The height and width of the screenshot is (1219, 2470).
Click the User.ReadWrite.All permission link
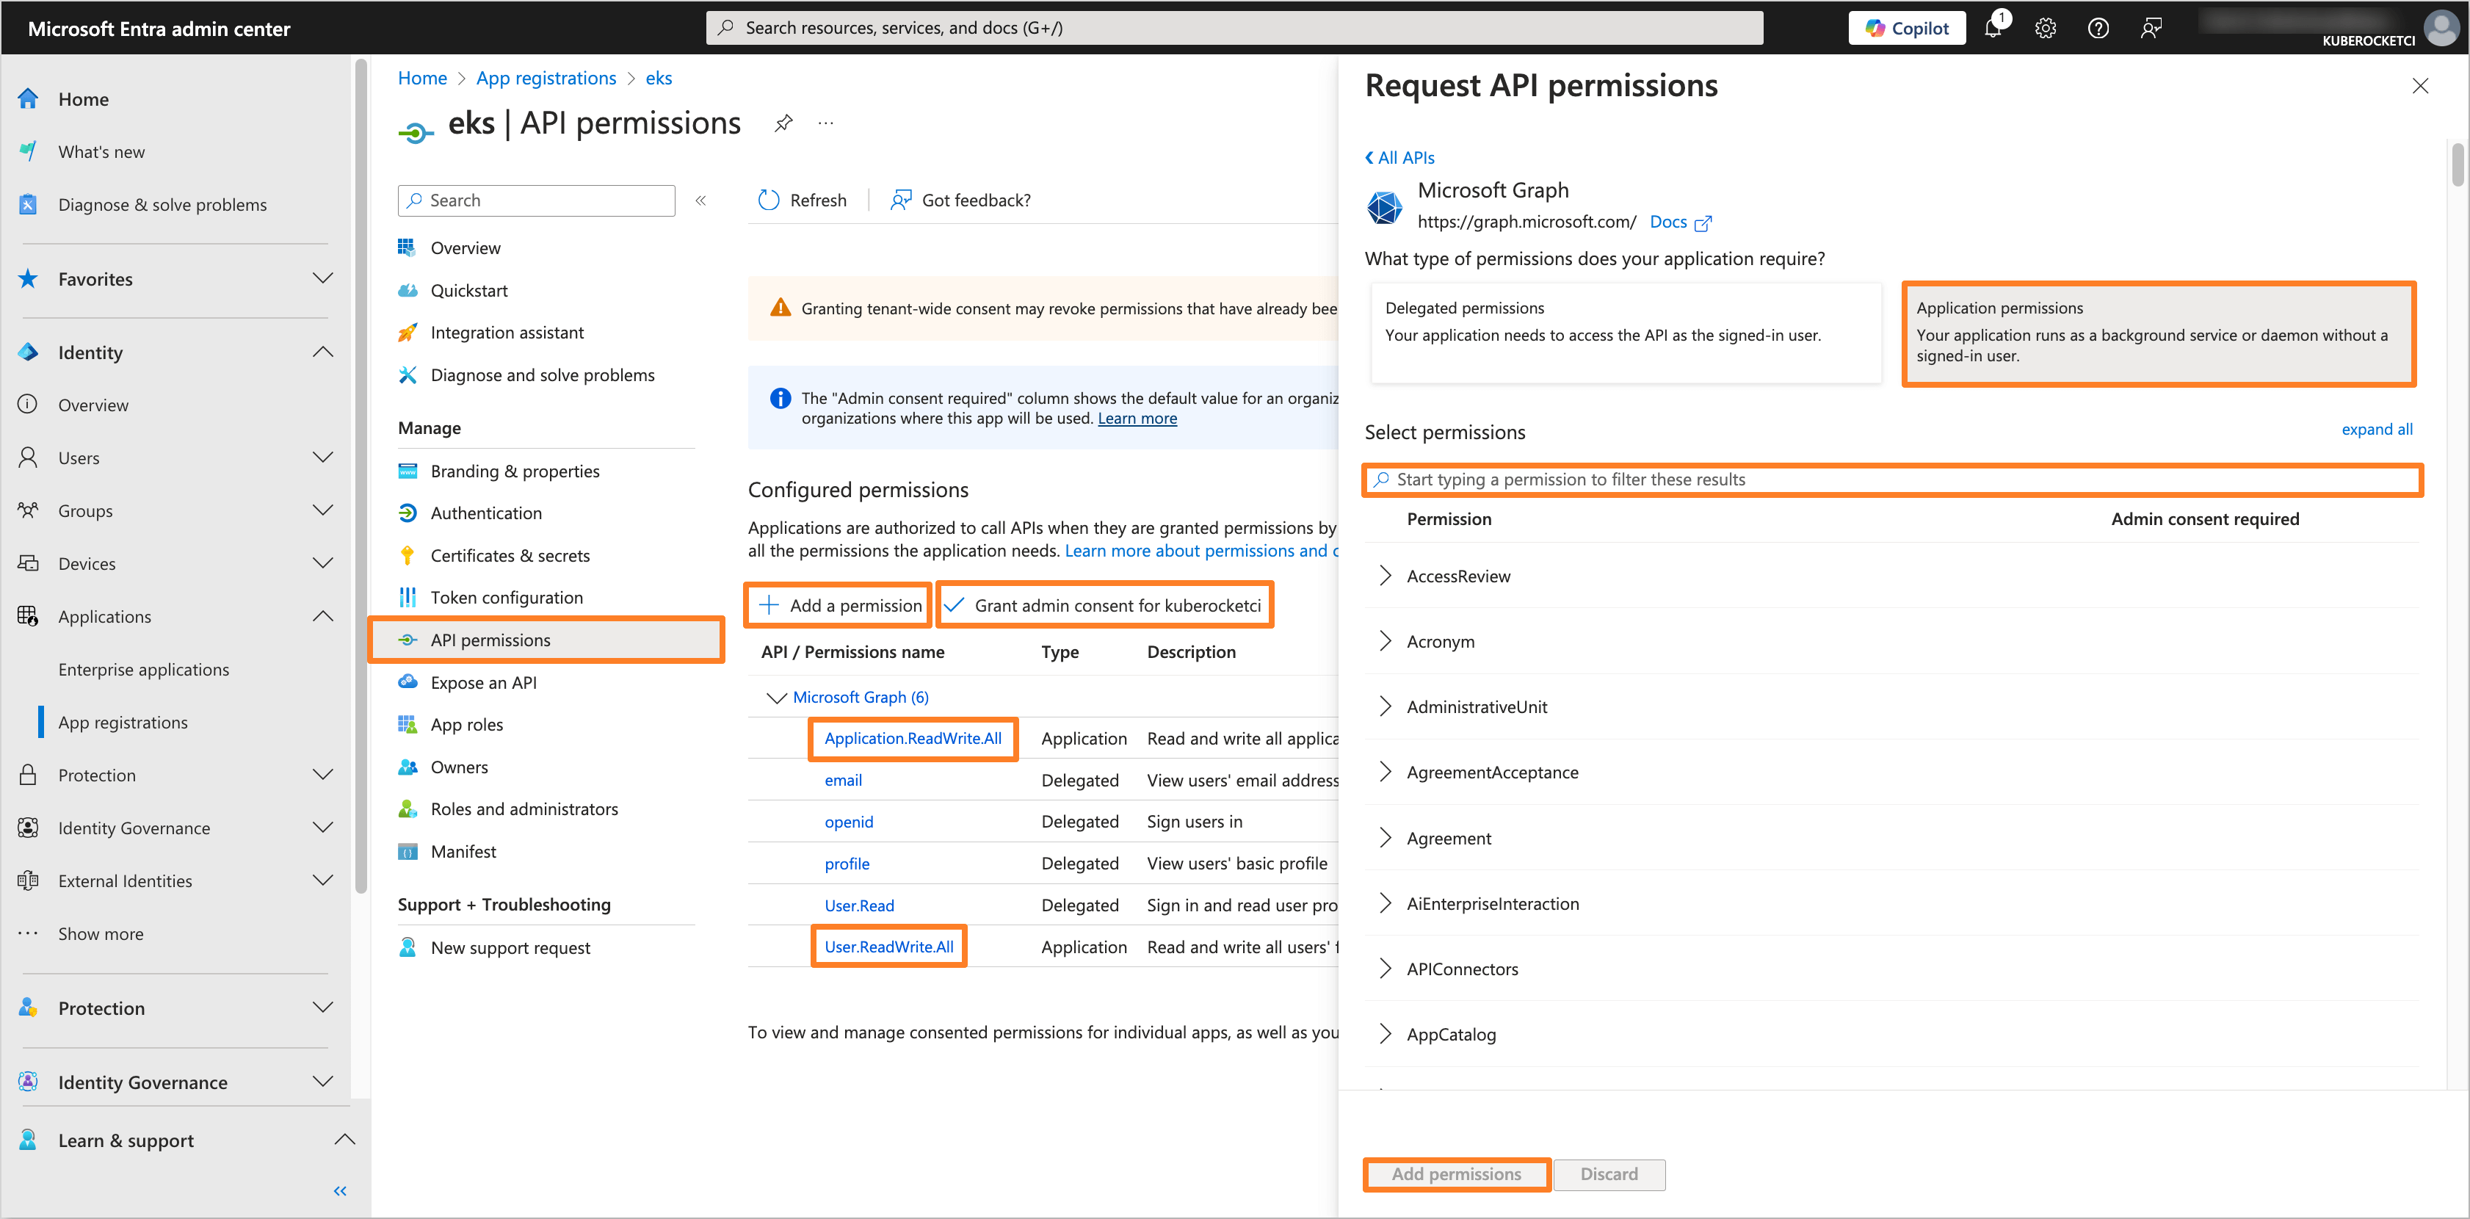click(x=888, y=946)
